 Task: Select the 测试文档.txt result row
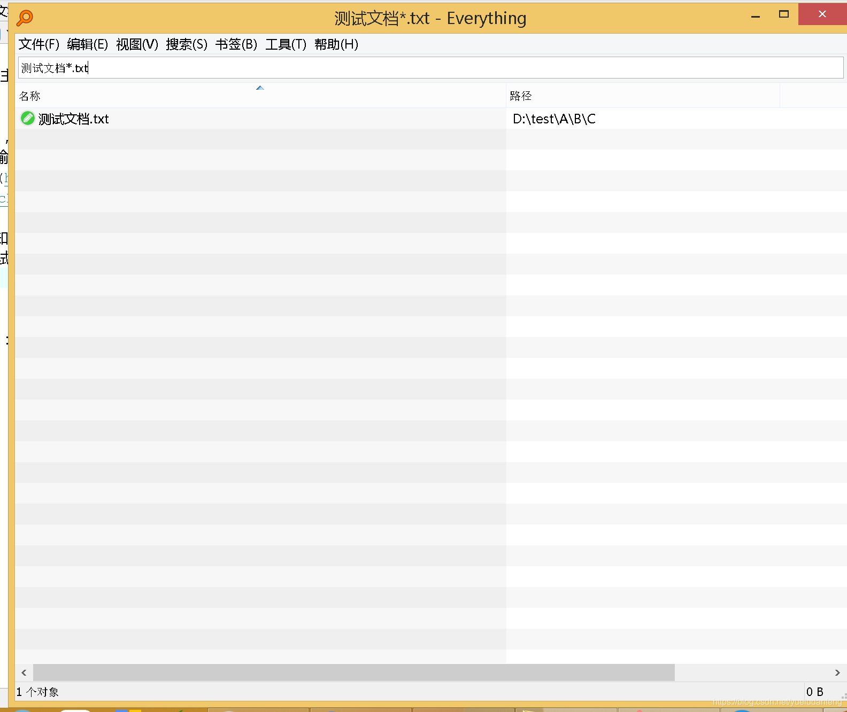(x=431, y=119)
